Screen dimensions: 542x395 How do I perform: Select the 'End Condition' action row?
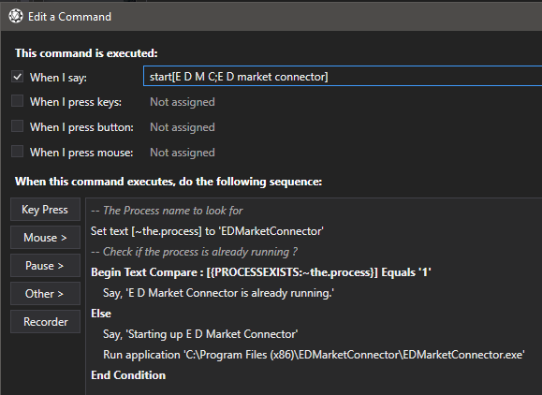coord(128,375)
